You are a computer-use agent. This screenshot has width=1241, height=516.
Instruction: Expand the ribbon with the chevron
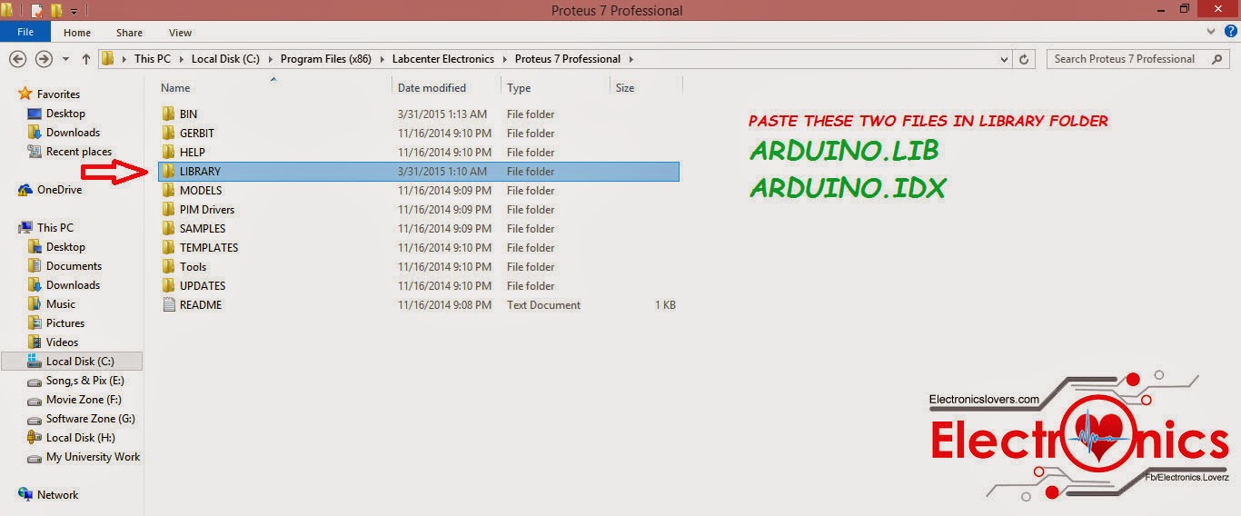[1209, 32]
